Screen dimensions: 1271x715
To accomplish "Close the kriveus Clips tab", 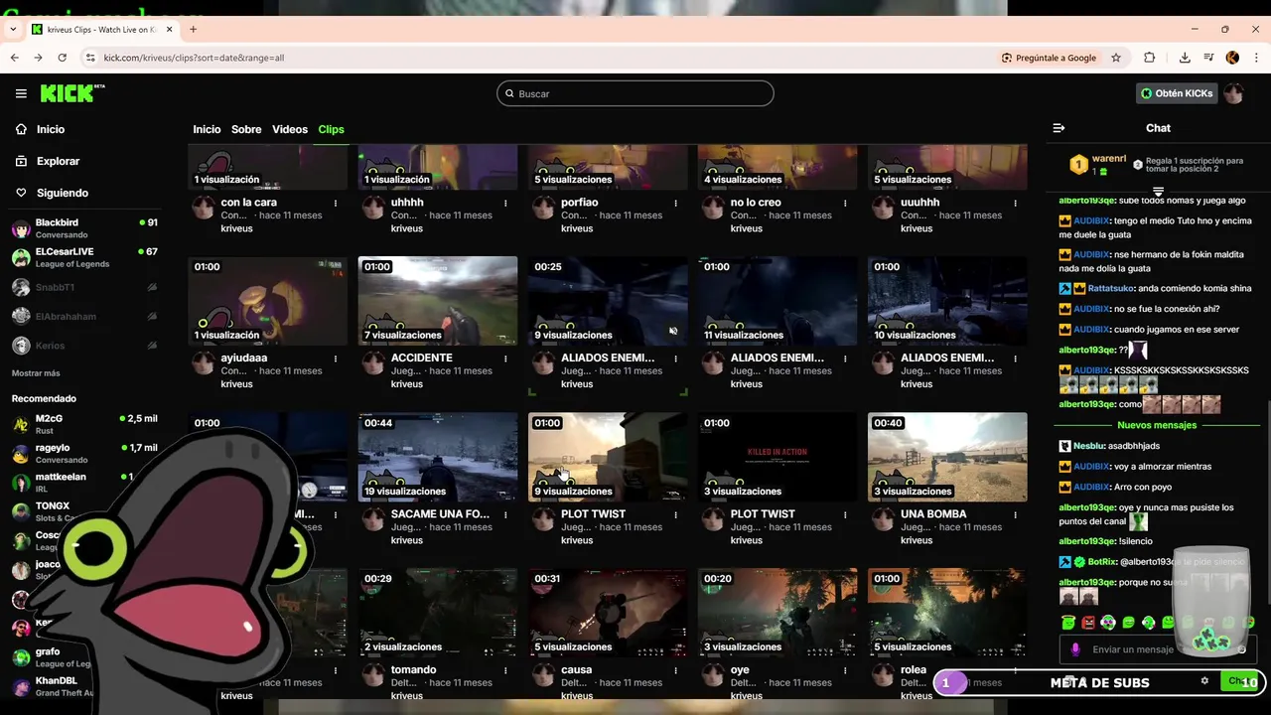I will (169, 30).
